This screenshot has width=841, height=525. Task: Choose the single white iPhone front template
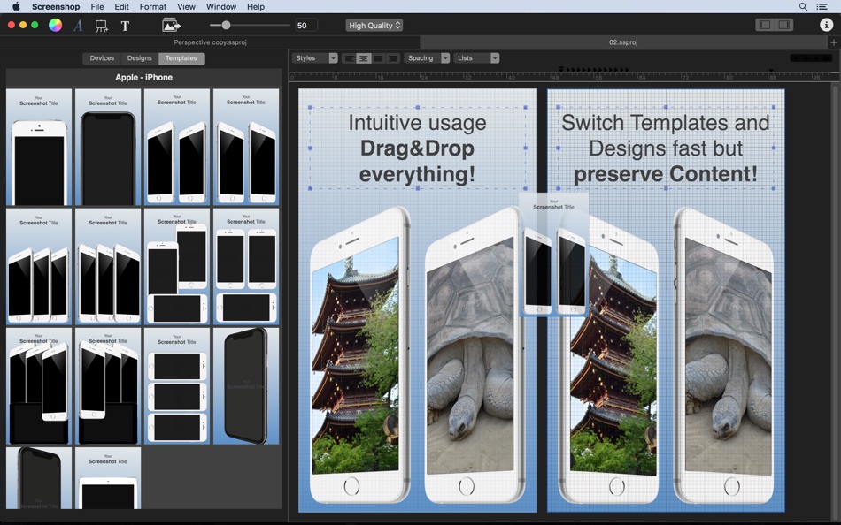pos(39,148)
